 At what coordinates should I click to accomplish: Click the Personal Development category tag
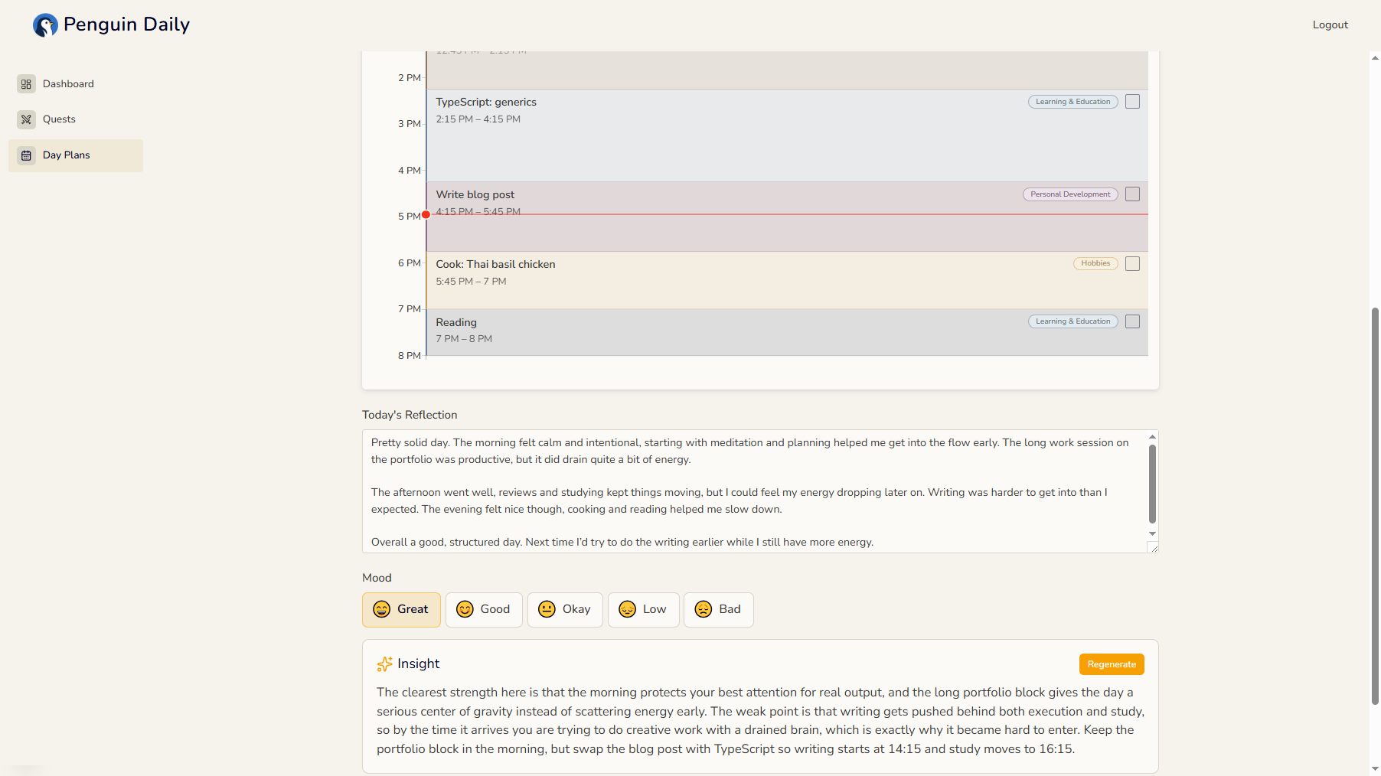(x=1069, y=194)
